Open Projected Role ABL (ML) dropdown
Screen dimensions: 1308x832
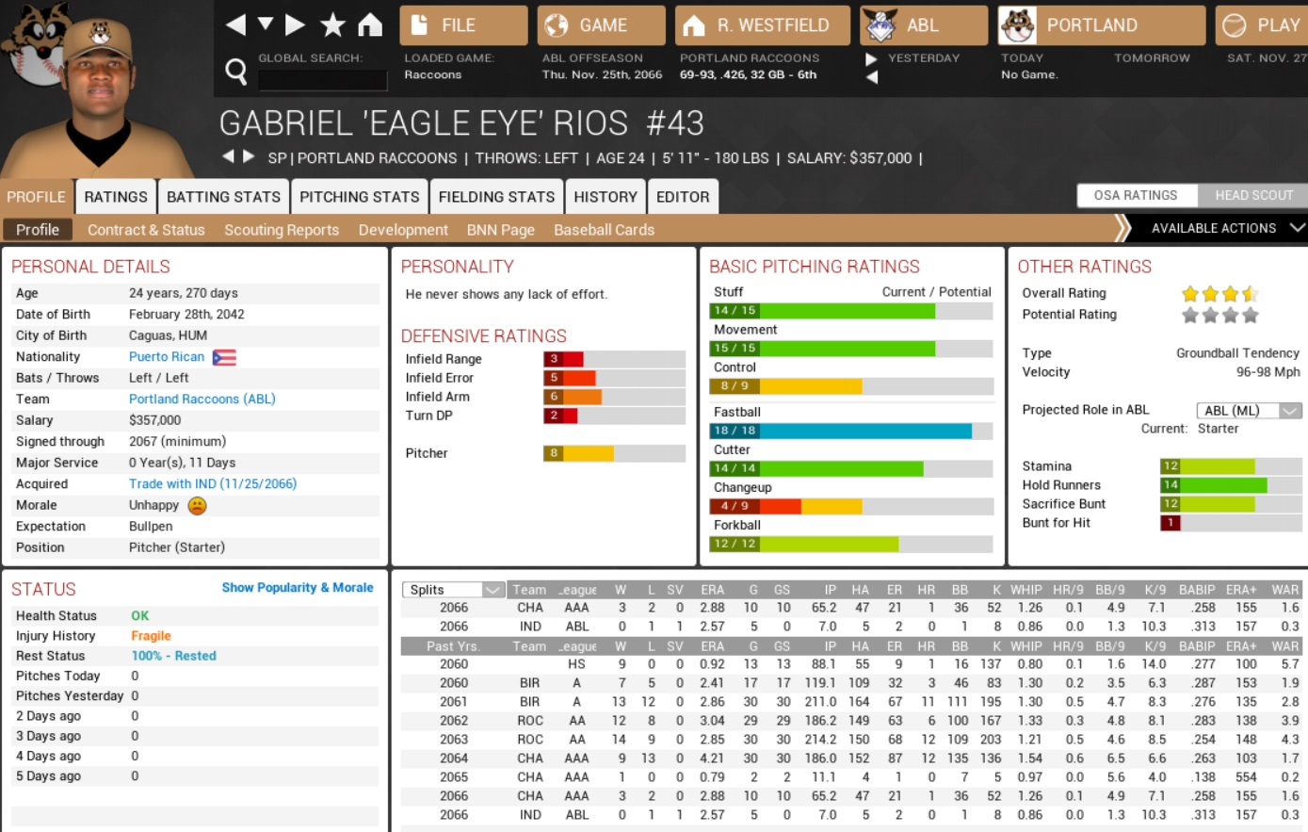(x=1249, y=410)
